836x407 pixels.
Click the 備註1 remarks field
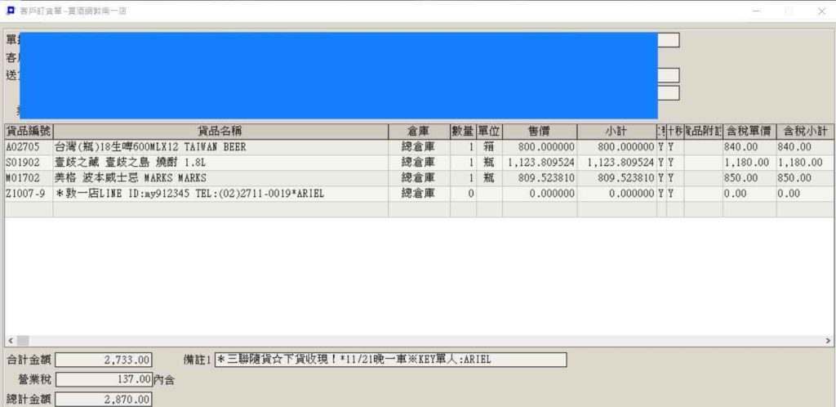(390, 360)
